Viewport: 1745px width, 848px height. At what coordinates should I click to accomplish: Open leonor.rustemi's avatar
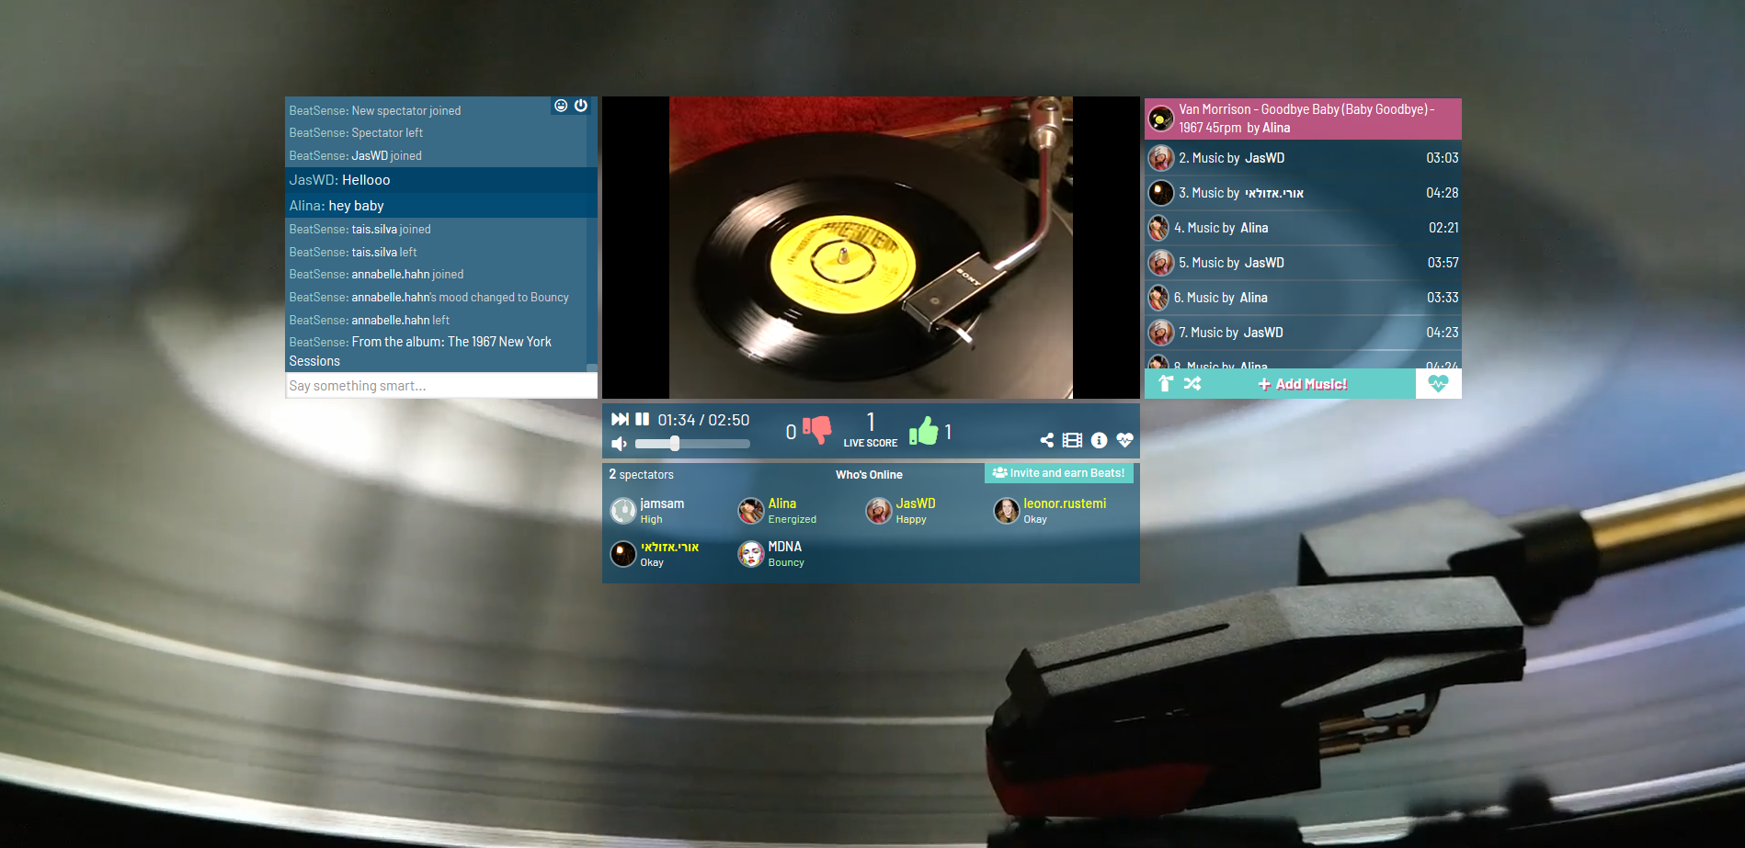(x=1007, y=511)
